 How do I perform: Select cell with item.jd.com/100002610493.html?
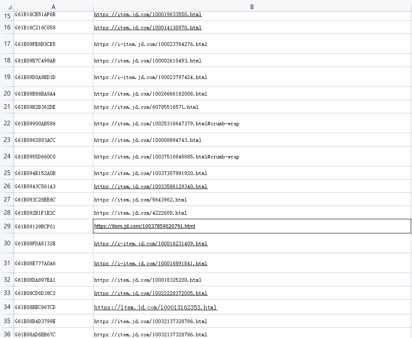point(252,60)
